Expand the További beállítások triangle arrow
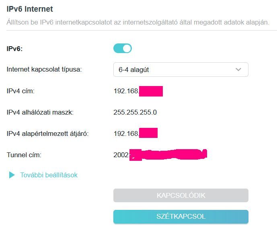 (x=12, y=175)
